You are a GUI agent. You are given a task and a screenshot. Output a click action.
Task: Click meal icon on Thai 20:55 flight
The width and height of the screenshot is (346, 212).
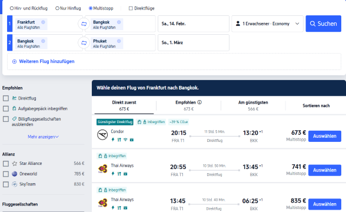(119, 174)
